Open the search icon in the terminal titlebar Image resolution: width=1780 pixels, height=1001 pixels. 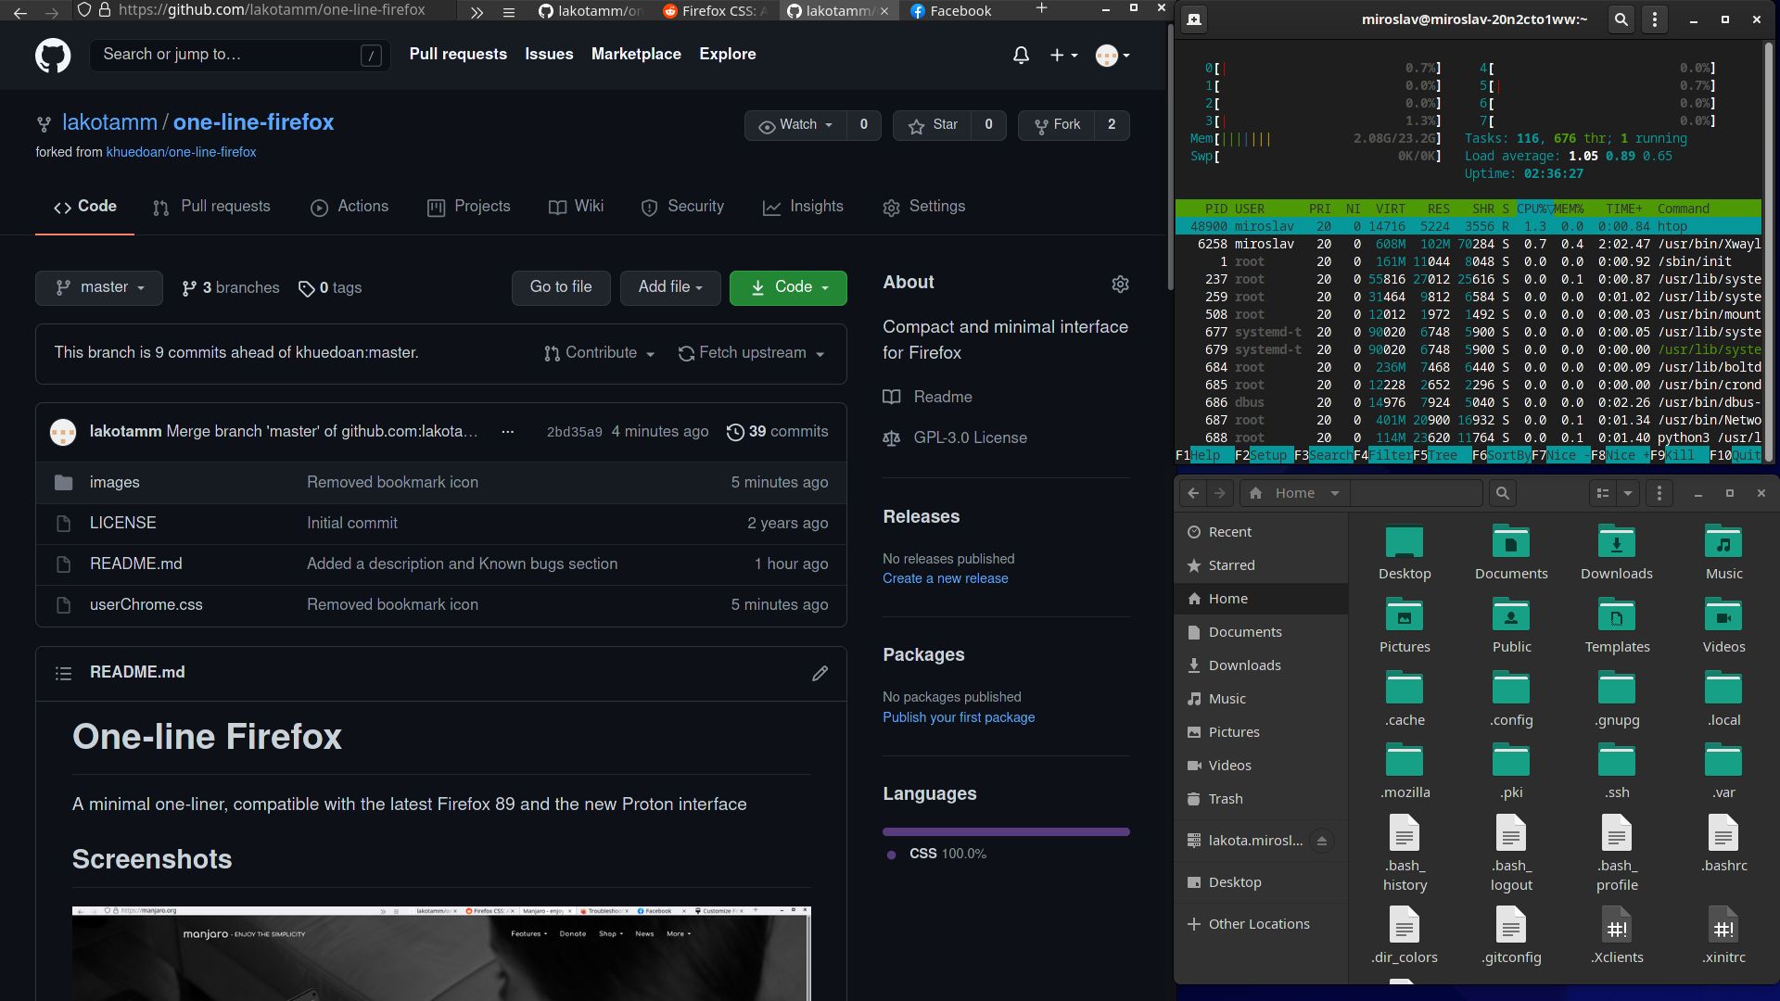pos(1621,19)
